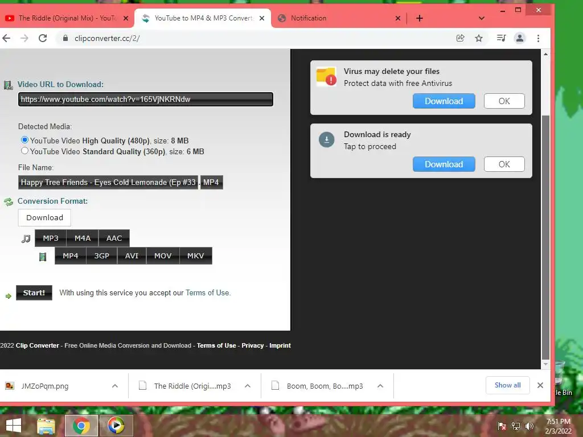
Task: Choose 3GP video format
Action: pyautogui.click(x=101, y=256)
